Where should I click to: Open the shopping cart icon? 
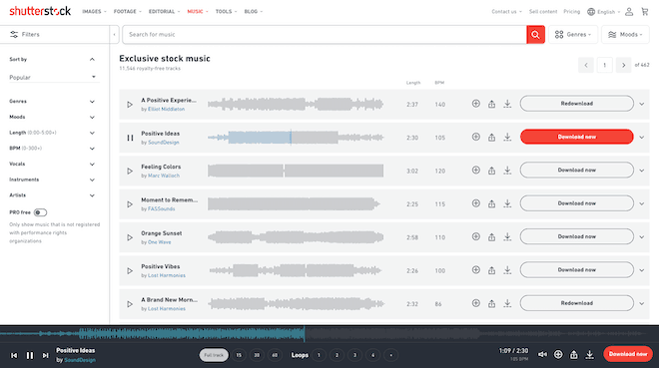(645, 12)
